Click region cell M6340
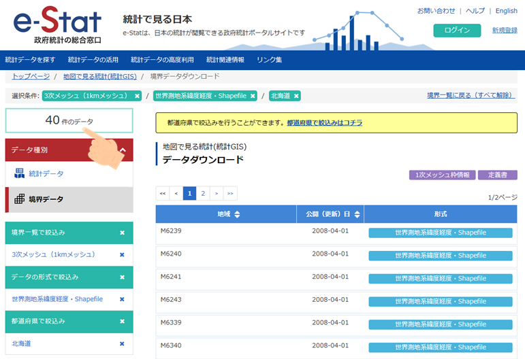525x359 pixels. (x=171, y=345)
